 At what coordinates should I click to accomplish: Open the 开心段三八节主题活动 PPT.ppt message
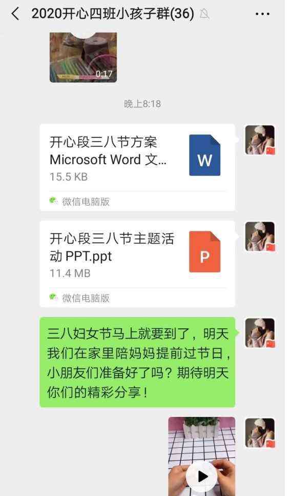click(x=137, y=264)
